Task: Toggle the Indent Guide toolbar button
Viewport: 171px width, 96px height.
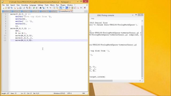Action: point(67,8)
